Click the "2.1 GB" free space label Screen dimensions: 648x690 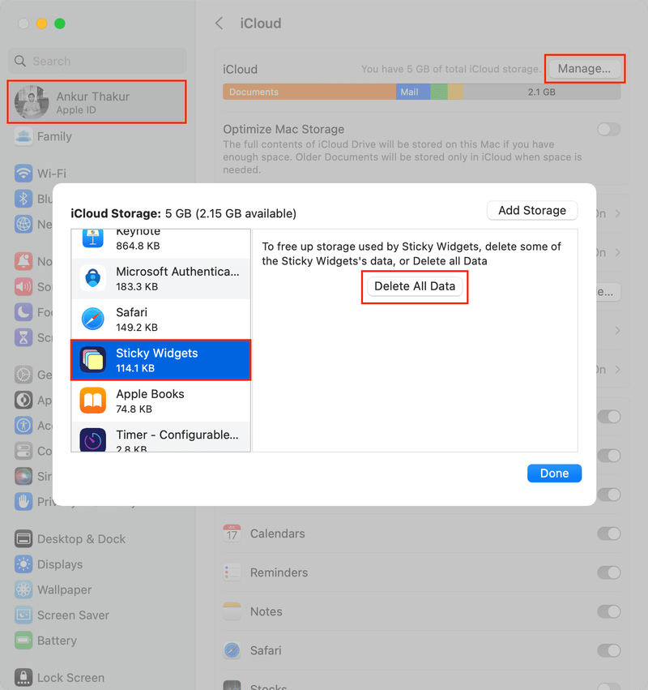tap(541, 92)
